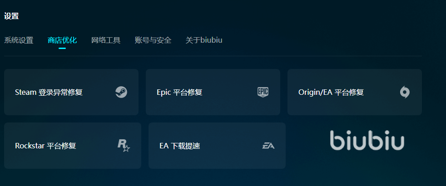The height and width of the screenshot is (186, 446).
Task: Open the 系统设置 tab
Action: 19,40
